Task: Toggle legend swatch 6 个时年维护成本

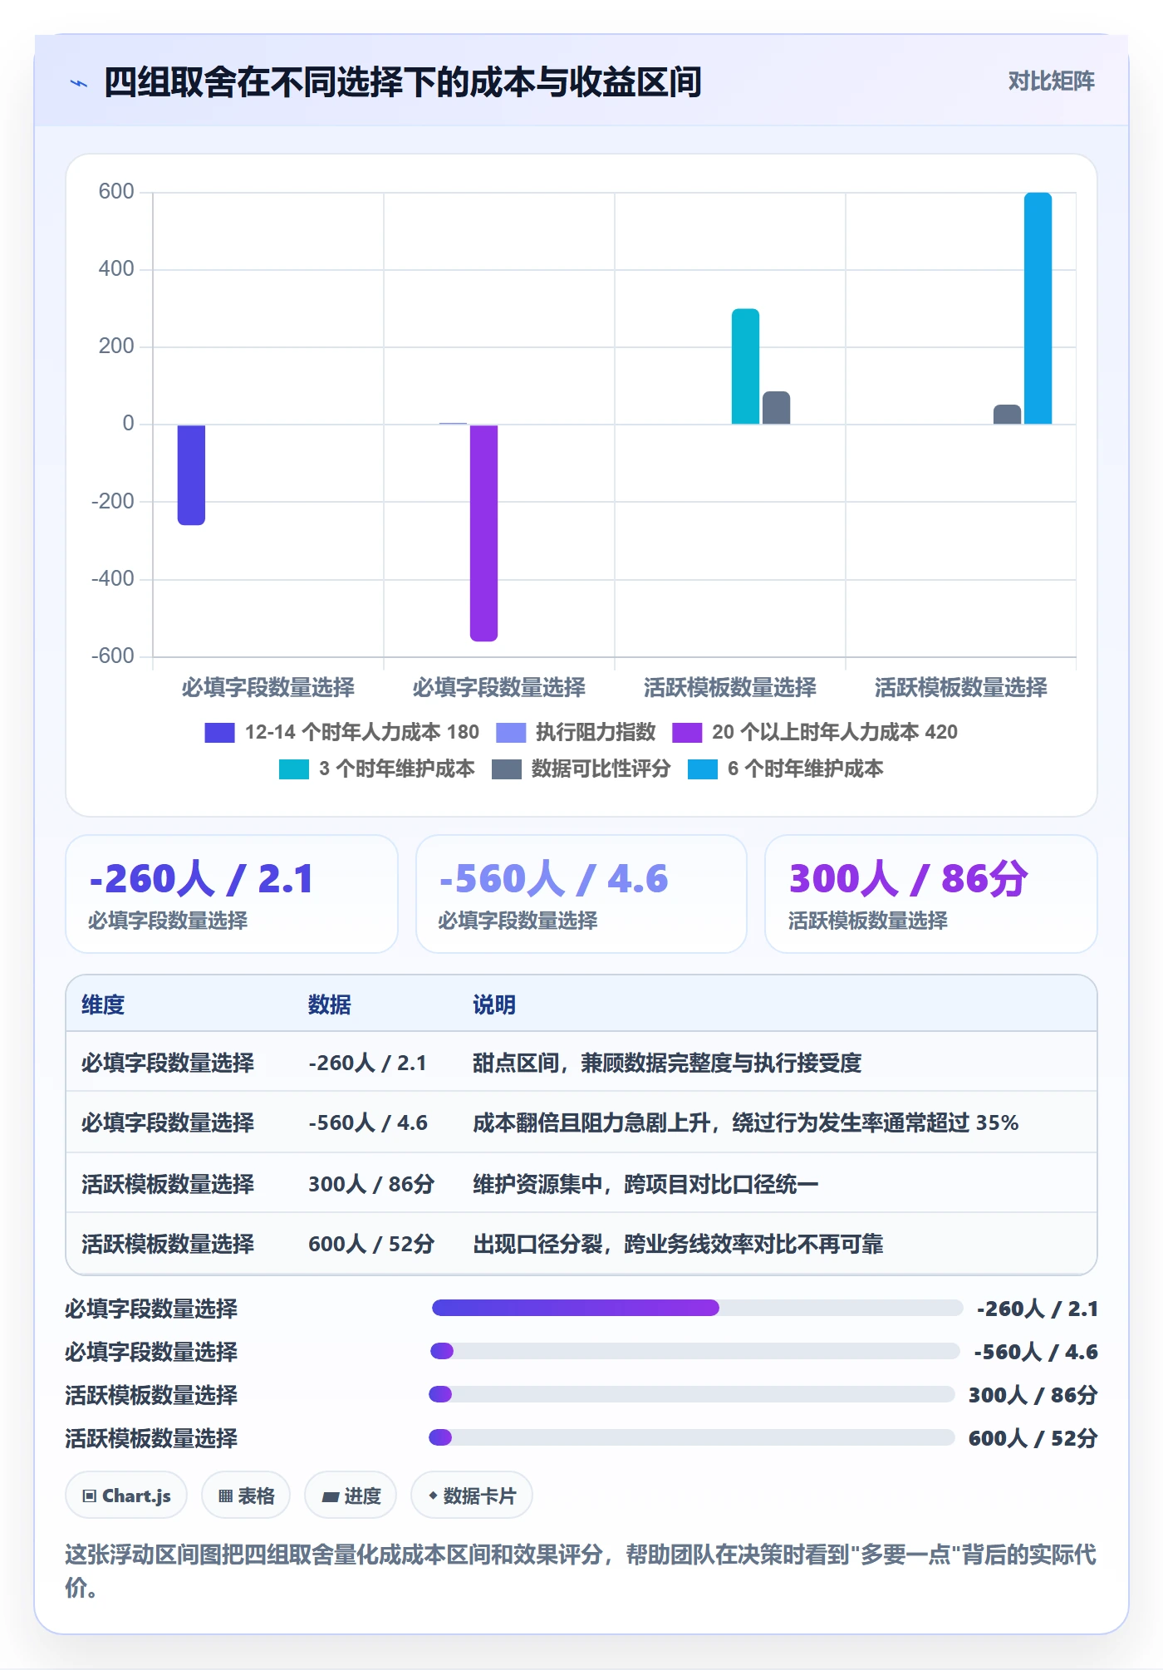Action: 703,769
